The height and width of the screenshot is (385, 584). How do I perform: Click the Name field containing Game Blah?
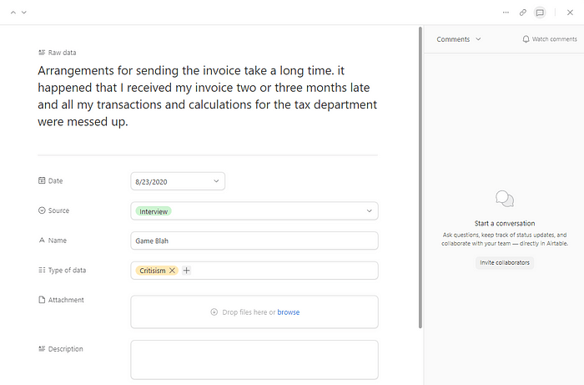pos(254,241)
